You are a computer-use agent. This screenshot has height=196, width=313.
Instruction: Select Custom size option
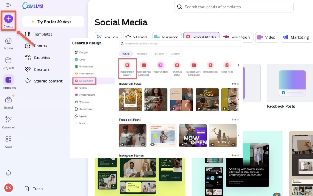(x=84, y=109)
